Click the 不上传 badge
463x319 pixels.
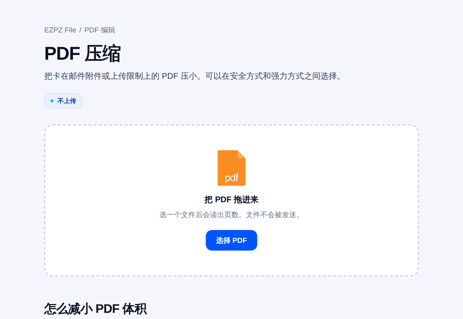[x=63, y=101]
